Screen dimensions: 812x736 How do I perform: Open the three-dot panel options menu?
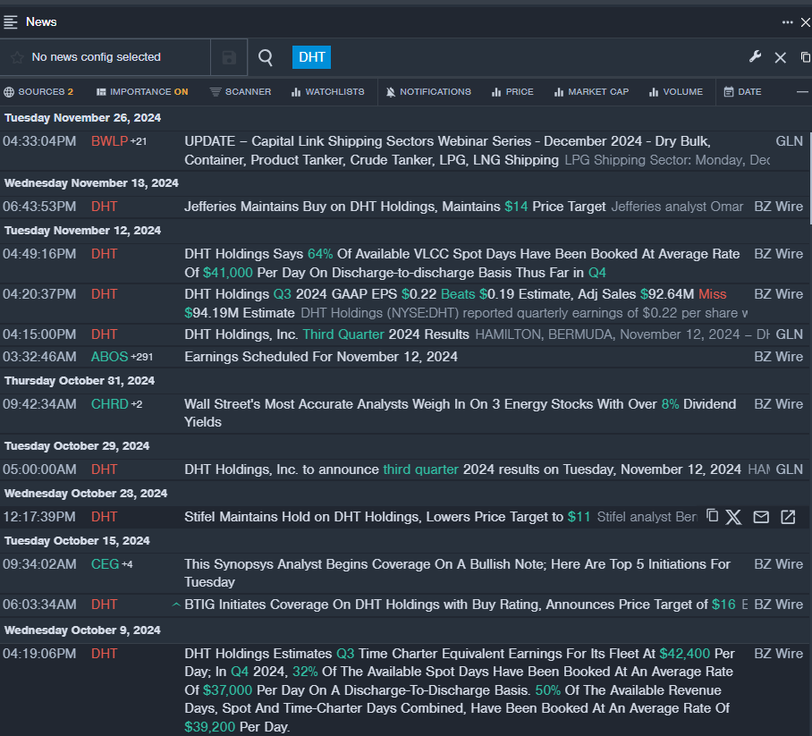pyautogui.click(x=787, y=21)
